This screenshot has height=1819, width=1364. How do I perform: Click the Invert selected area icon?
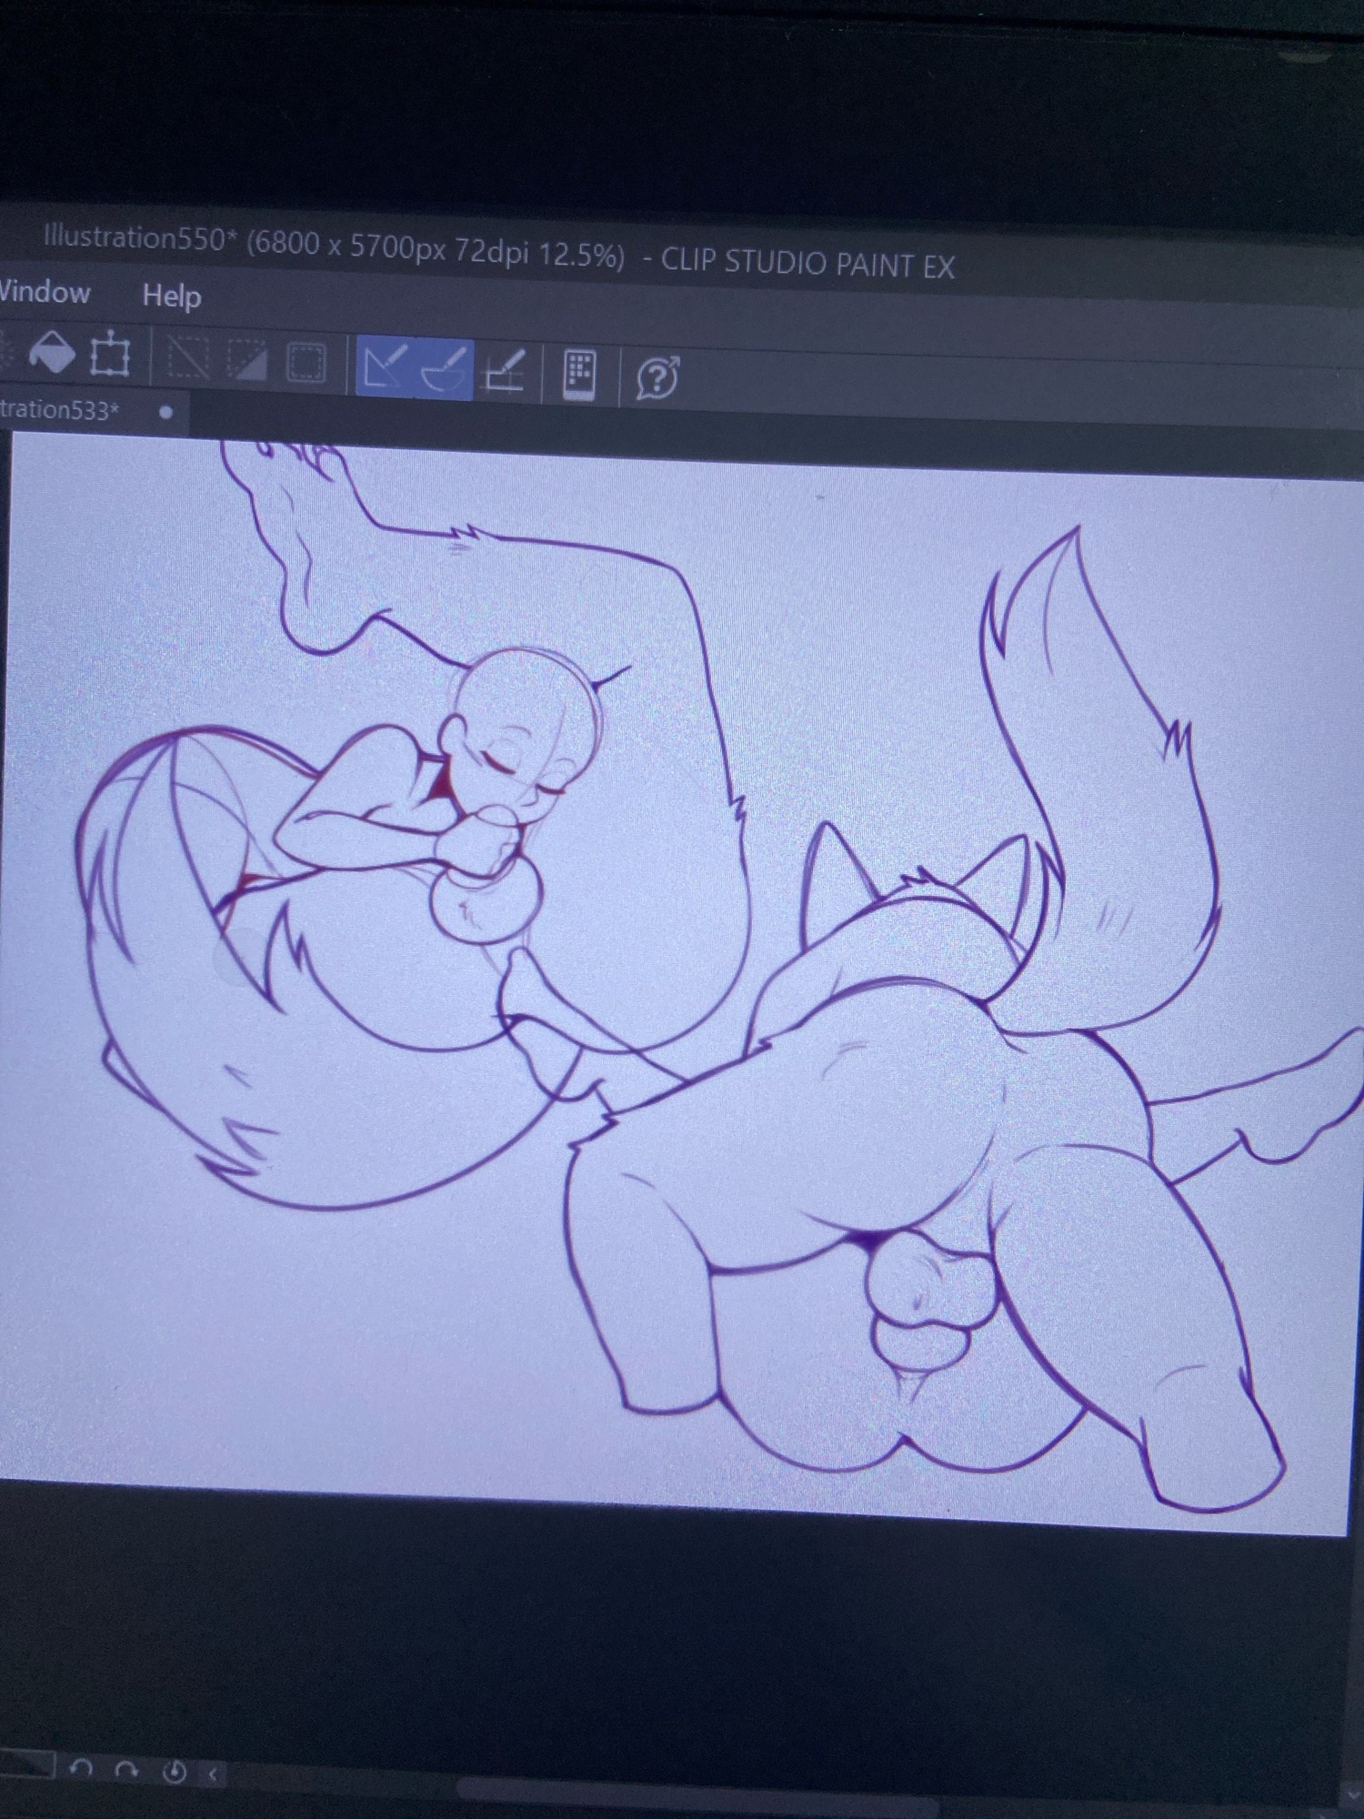pos(246,361)
